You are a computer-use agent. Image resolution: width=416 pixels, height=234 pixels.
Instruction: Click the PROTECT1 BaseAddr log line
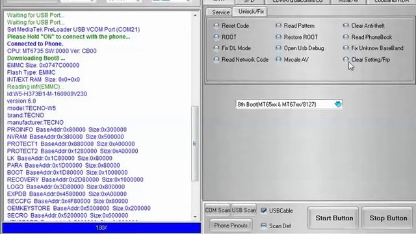pyautogui.click(x=71, y=144)
